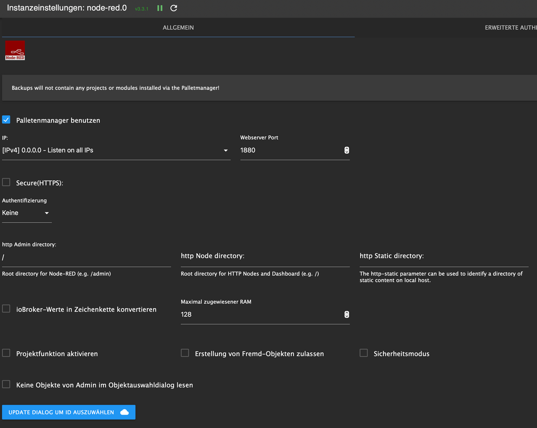Viewport: 537px width, 428px height.
Task: Click Root directory for Node-RED hint
Action: [56, 274]
